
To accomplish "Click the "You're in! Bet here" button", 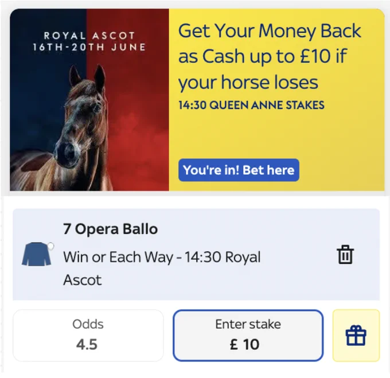I will click(x=239, y=170).
